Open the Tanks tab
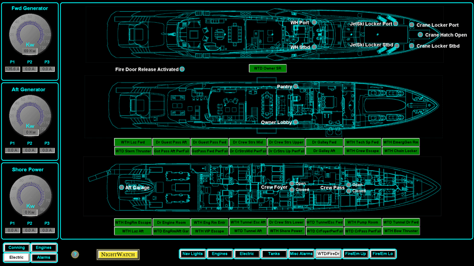The image size is (474, 266). tap(274, 254)
